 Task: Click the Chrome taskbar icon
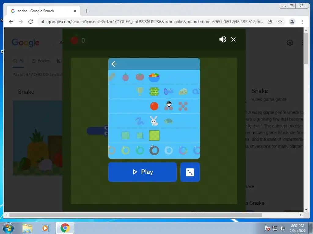coord(65,228)
